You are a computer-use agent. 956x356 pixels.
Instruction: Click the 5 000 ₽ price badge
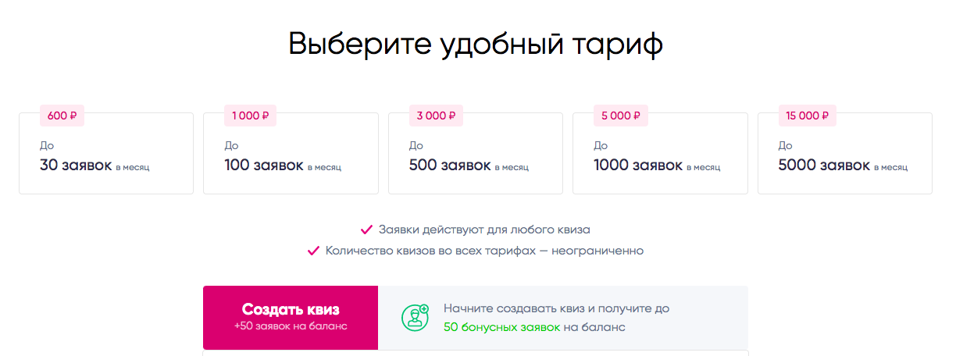(x=620, y=116)
